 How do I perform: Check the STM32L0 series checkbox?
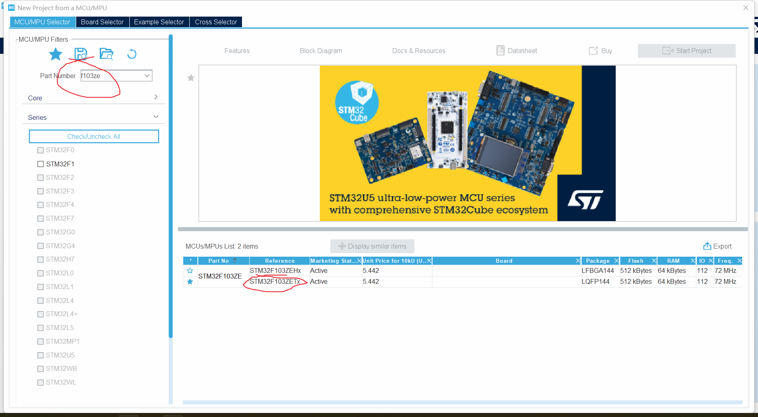41,273
